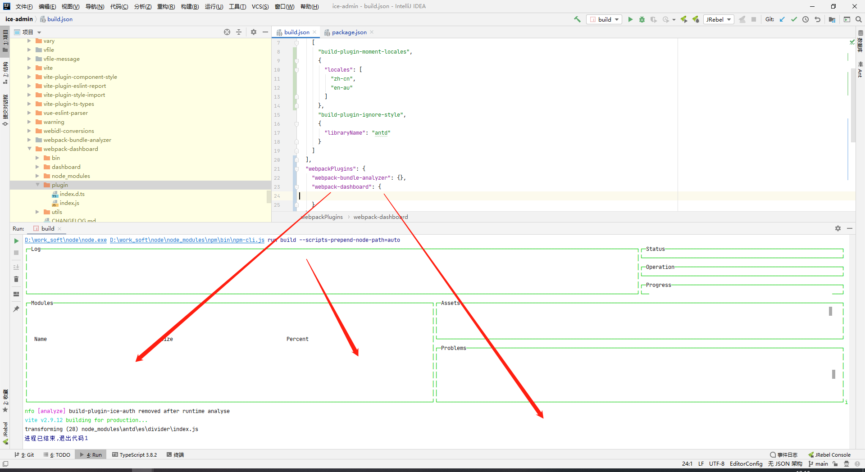Viewport: 865px width, 472px height.
Task: Click the Build Project hammer icon
Action: point(577,19)
